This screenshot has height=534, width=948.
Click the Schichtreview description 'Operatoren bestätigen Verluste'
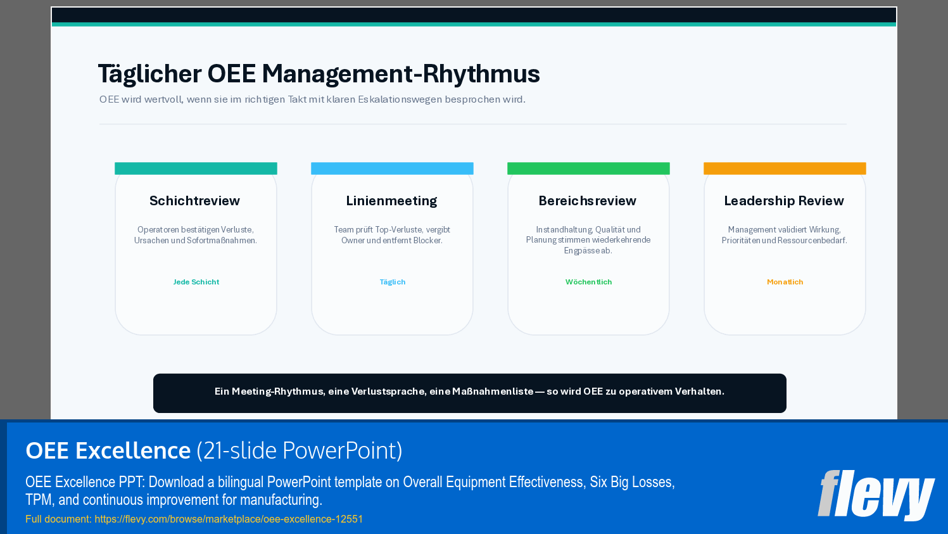point(196,235)
